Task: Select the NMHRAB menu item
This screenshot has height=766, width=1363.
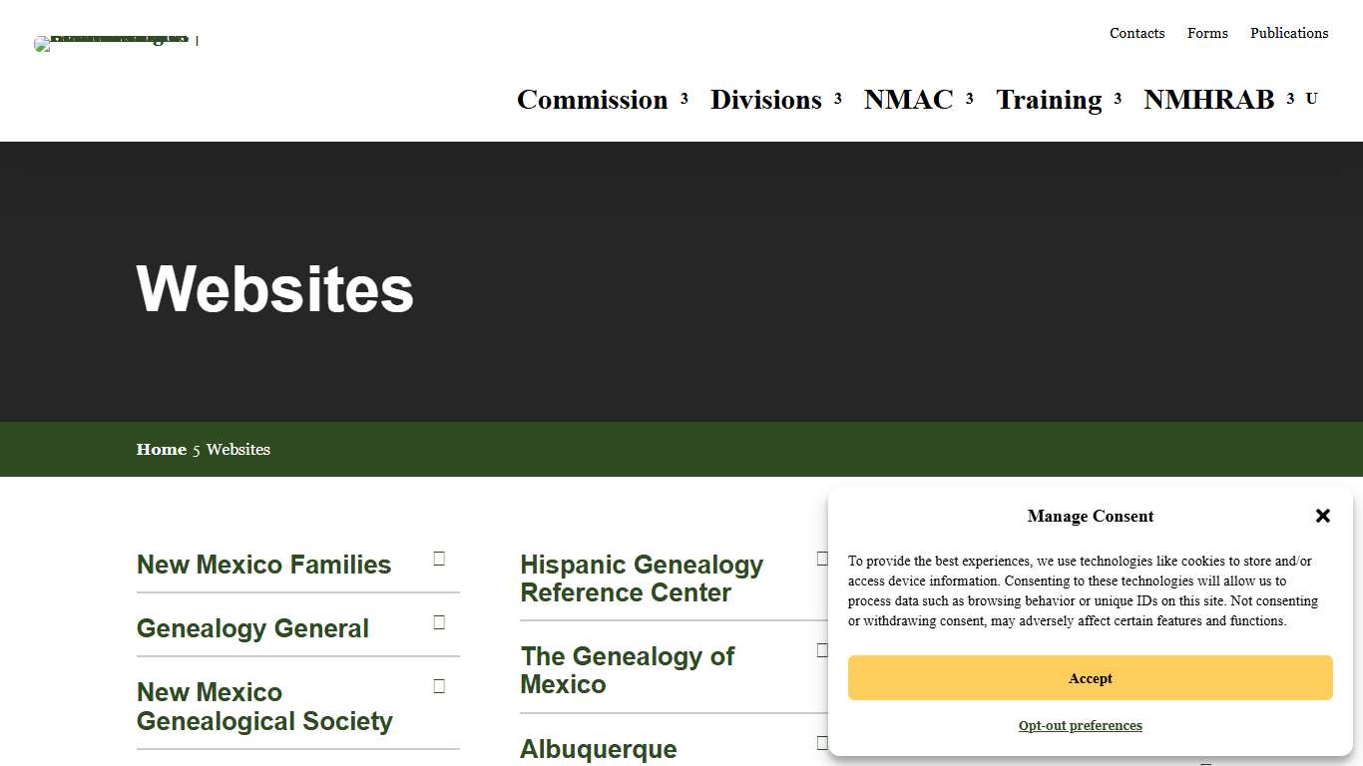Action: pos(1208,99)
